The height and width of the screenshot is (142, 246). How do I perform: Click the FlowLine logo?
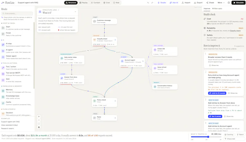click(8, 3)
